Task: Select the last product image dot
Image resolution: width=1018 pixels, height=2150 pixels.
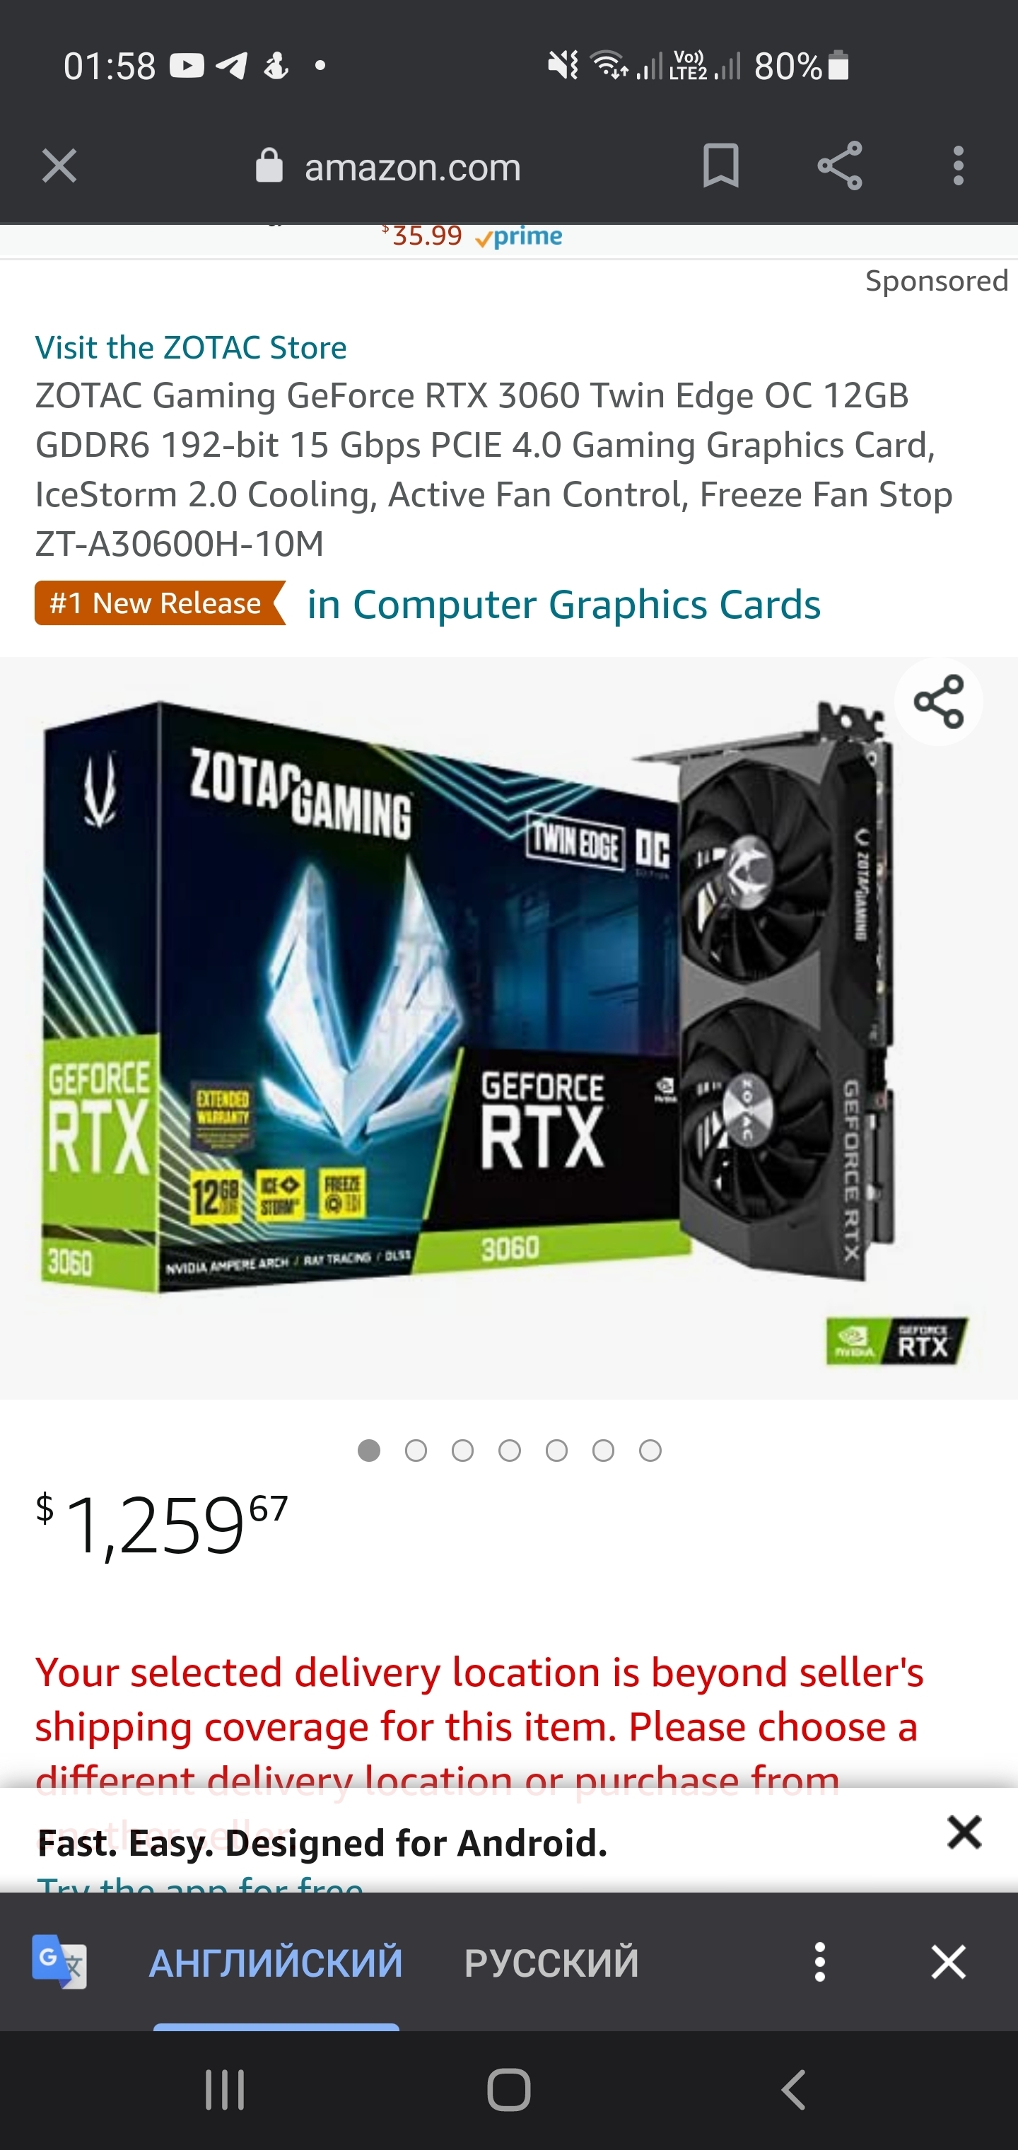Action: (650, 1451)
